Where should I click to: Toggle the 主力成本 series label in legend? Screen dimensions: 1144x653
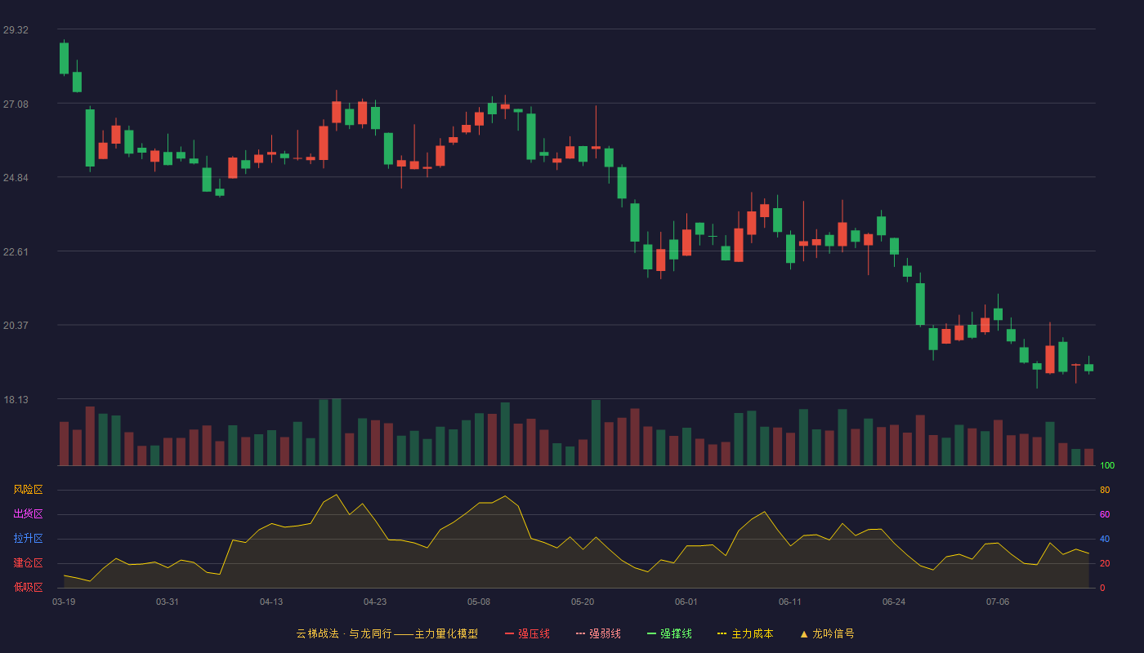(752, 633)
